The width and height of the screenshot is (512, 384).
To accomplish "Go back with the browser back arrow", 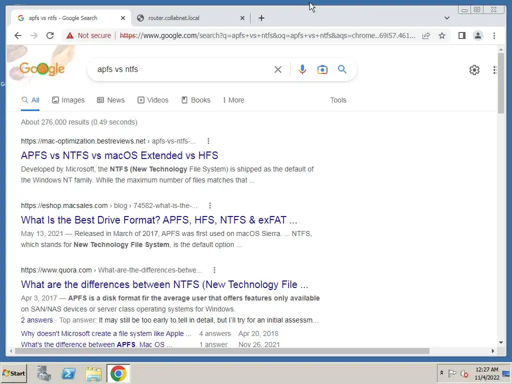I will (18, 35).
